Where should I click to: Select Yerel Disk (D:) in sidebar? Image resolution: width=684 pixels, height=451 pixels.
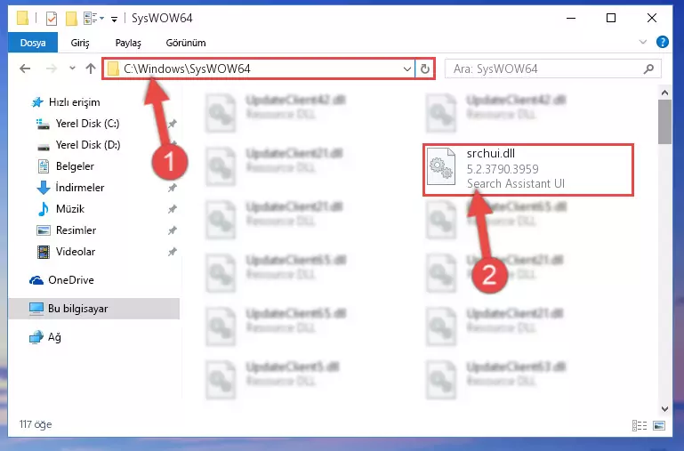pos(78,145)
